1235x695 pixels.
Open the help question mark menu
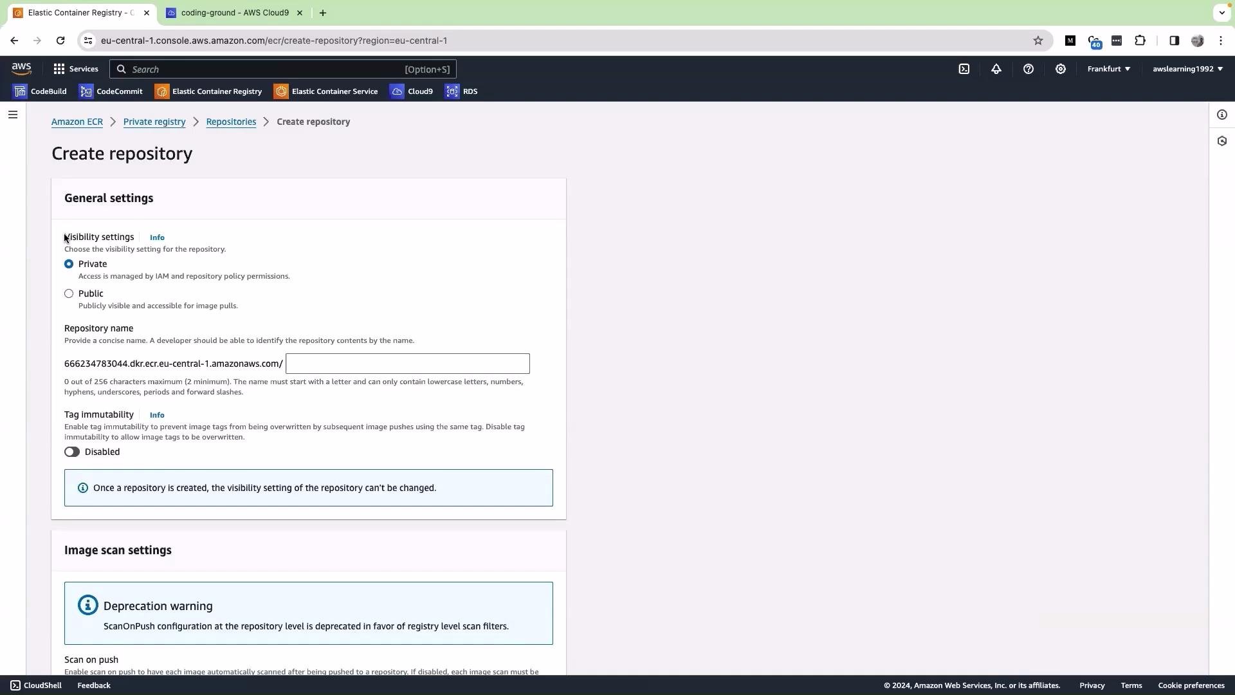coord(1029,69)
